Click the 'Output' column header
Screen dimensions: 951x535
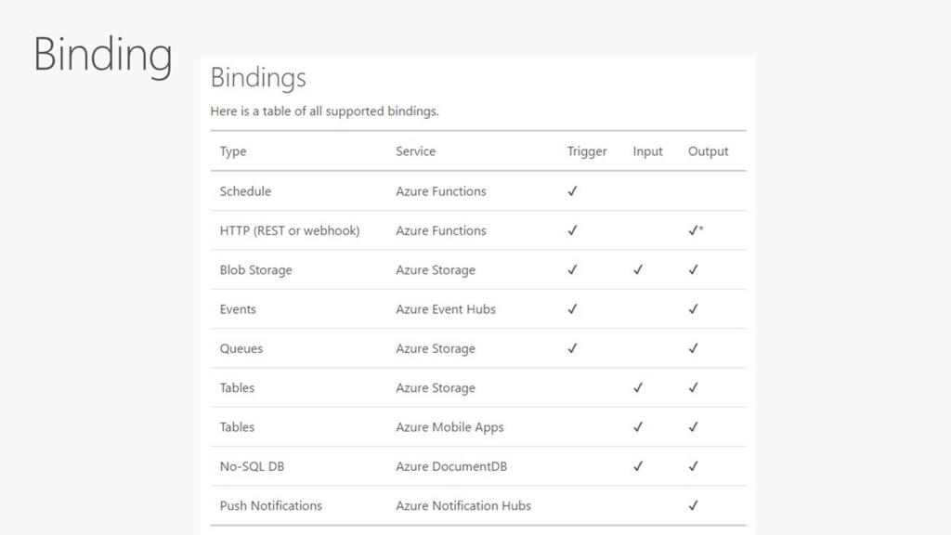coord(708,151)
